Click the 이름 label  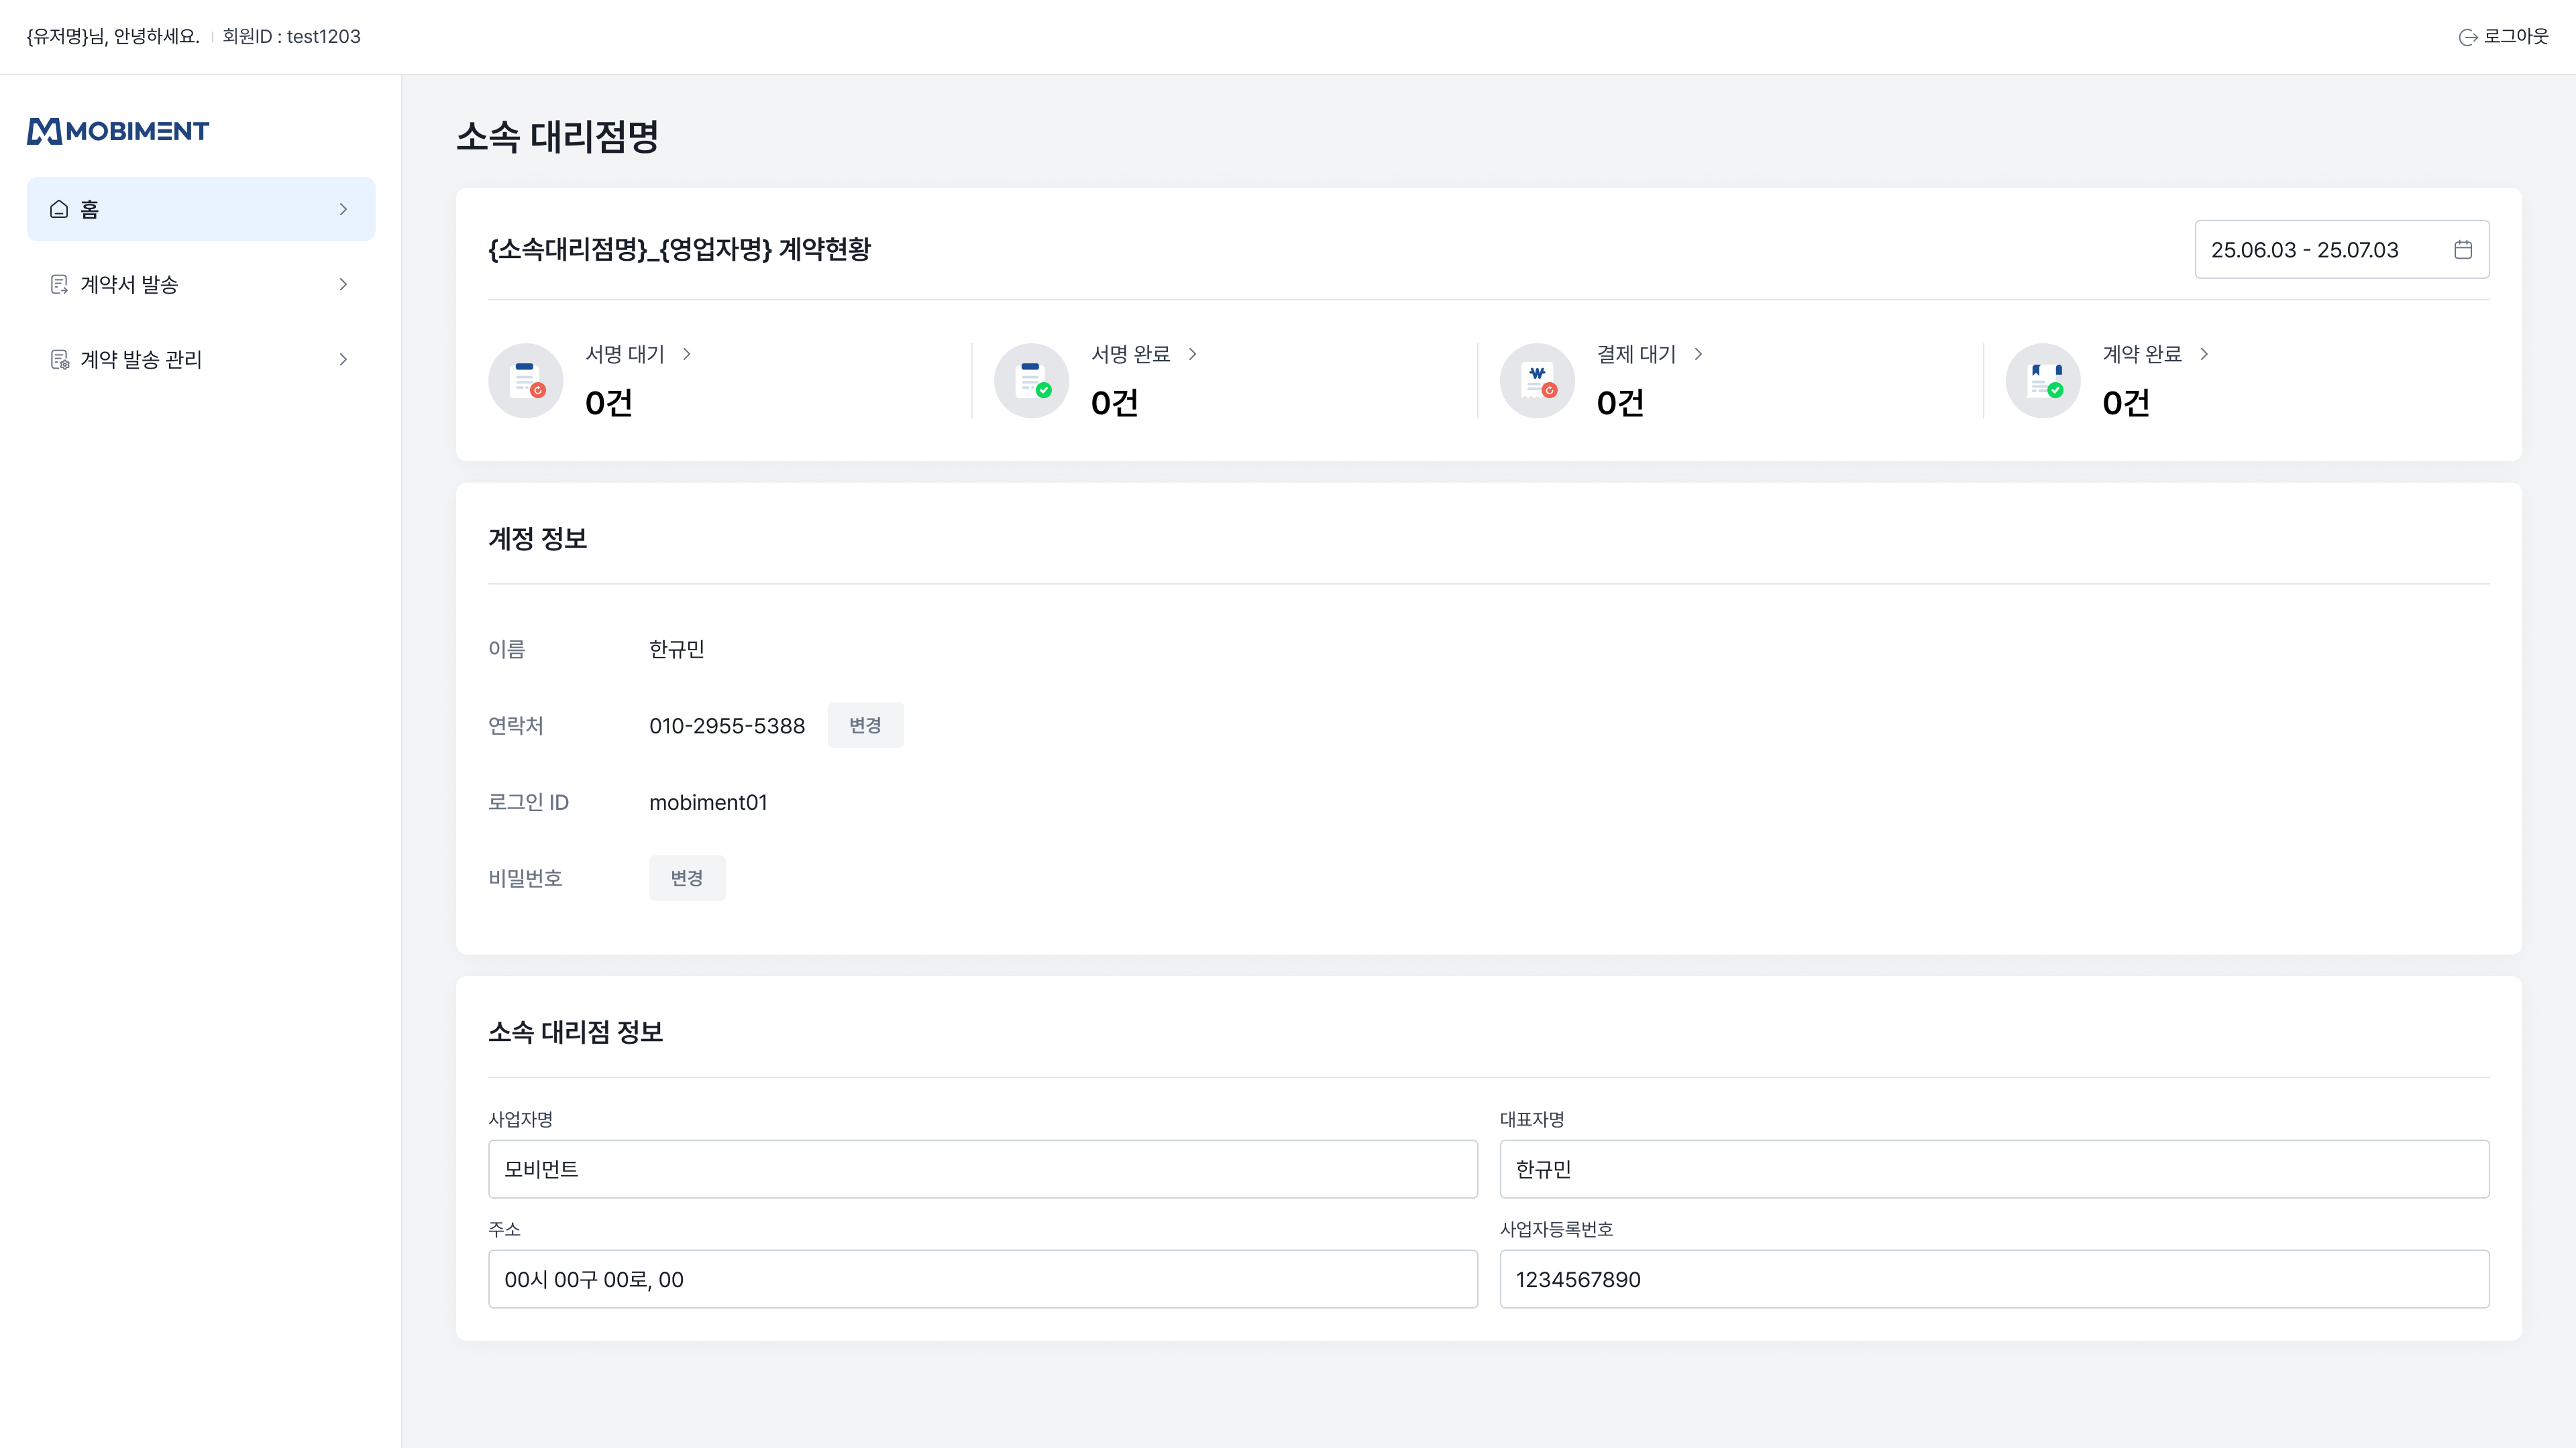(x=507, y=650)
